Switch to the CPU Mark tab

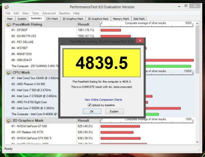[x=52, y=19]
